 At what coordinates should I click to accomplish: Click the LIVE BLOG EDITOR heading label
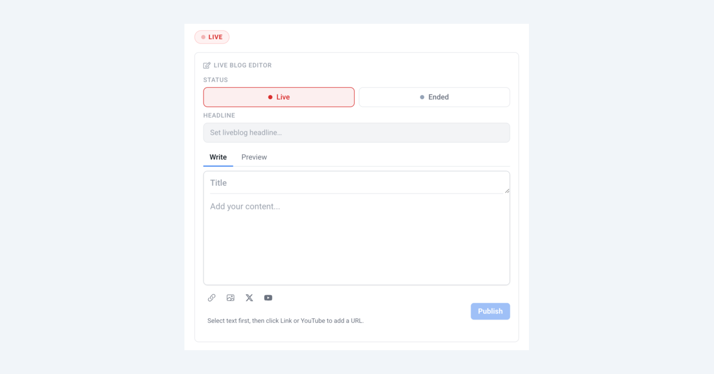click(x=242, y=65)
